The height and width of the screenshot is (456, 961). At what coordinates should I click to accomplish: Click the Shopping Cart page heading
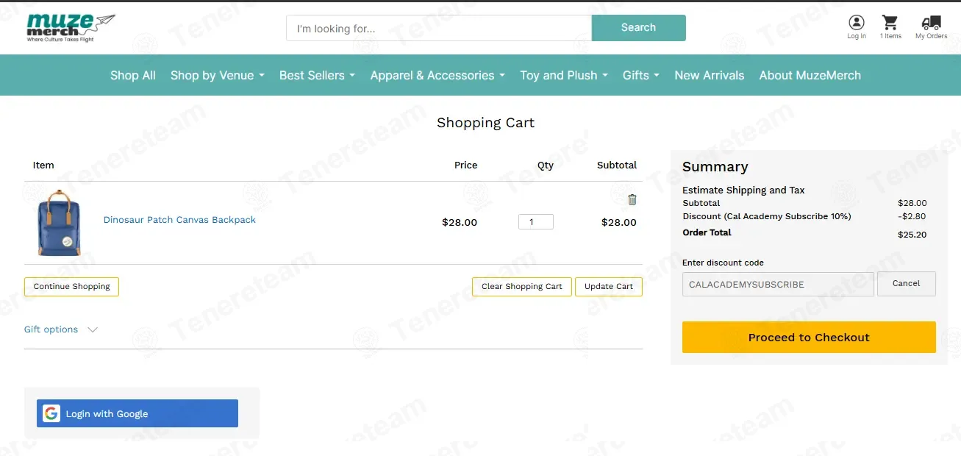(485, 123)
